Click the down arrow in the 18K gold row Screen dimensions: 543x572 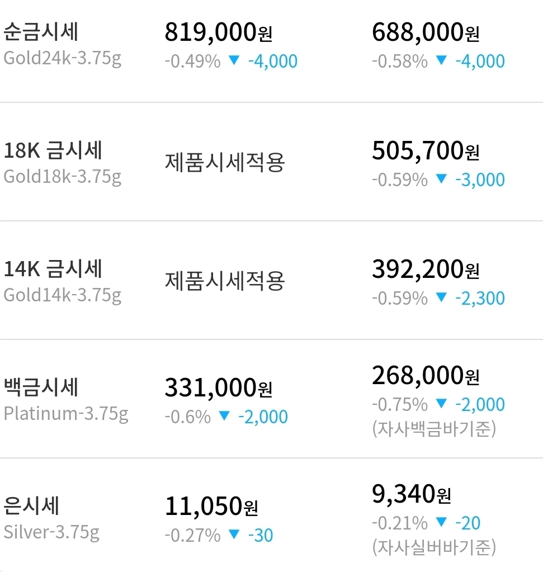(x=441, y=178)
